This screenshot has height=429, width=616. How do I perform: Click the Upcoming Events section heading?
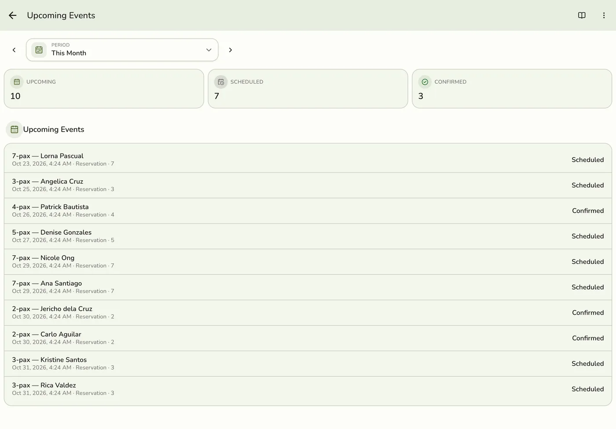pyautogui.click(x=54, y=130)
